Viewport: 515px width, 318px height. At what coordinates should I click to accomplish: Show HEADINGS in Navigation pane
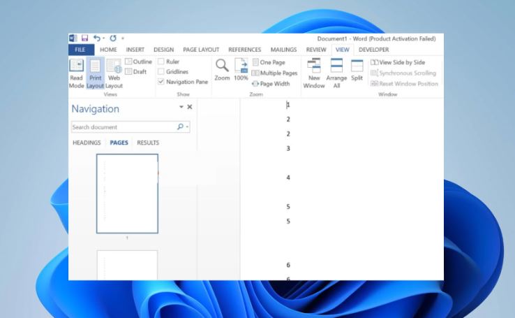[x=87, y=143]
